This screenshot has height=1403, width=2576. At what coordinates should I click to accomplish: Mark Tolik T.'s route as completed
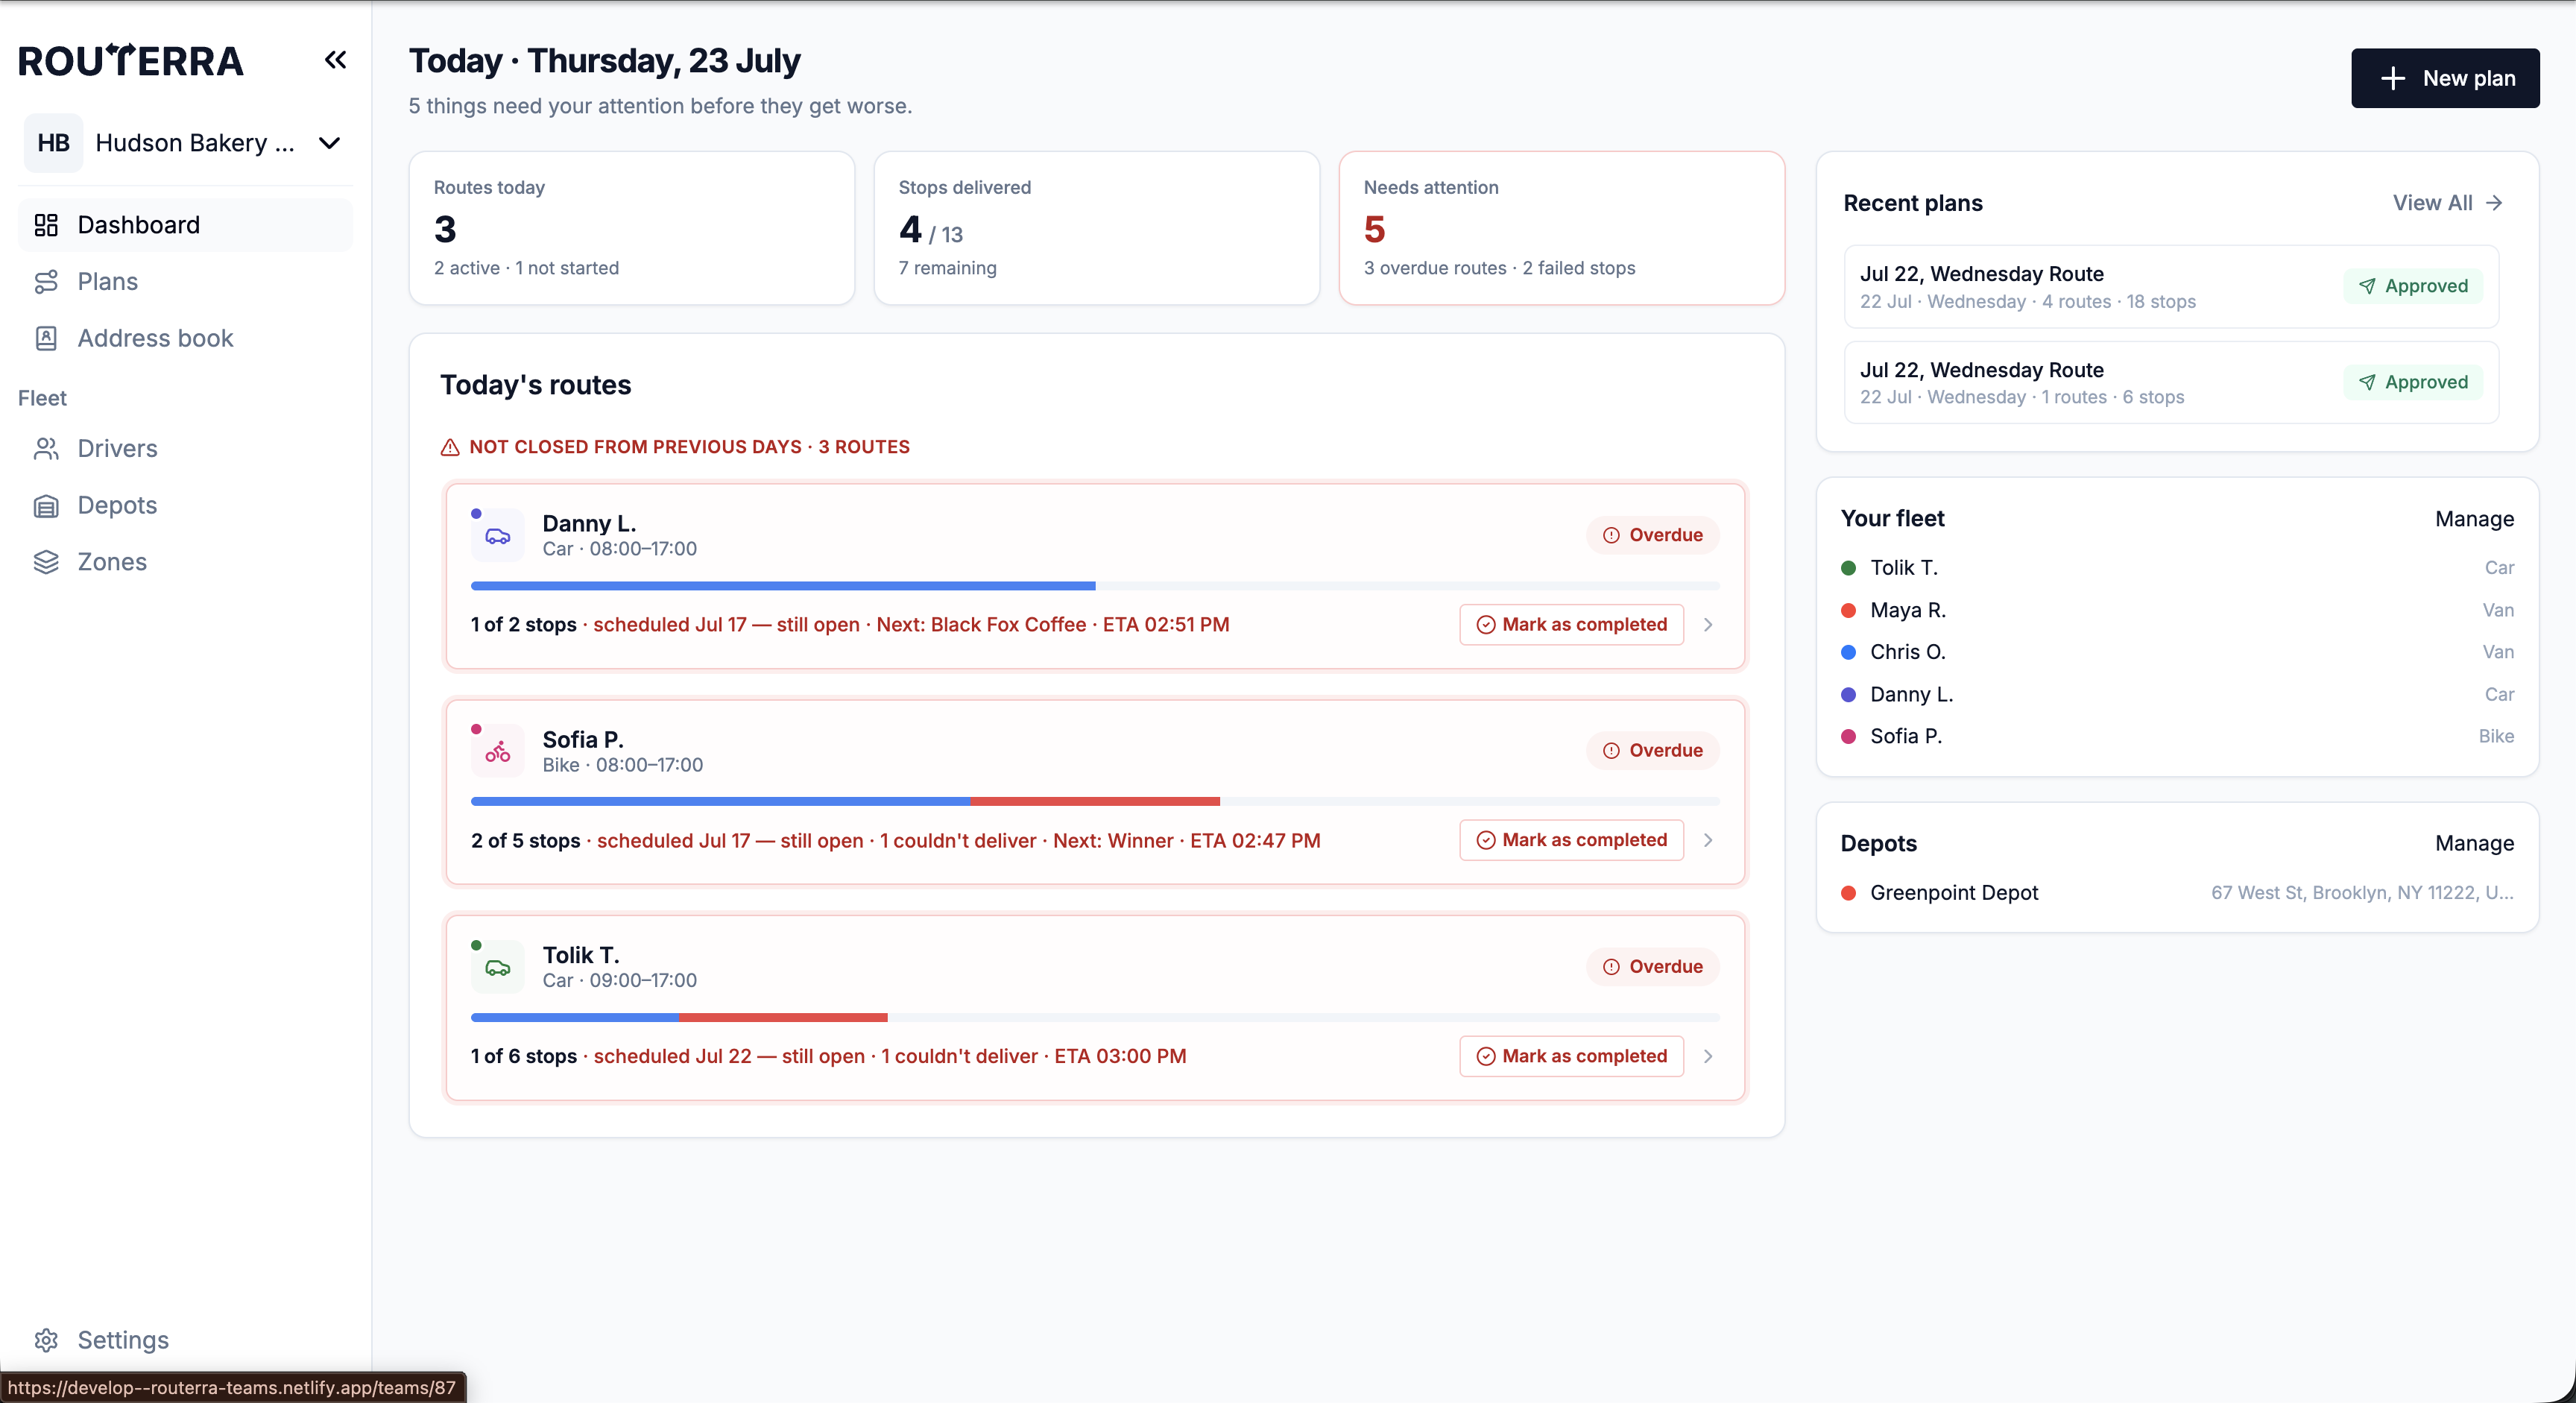(1571, 1056)
